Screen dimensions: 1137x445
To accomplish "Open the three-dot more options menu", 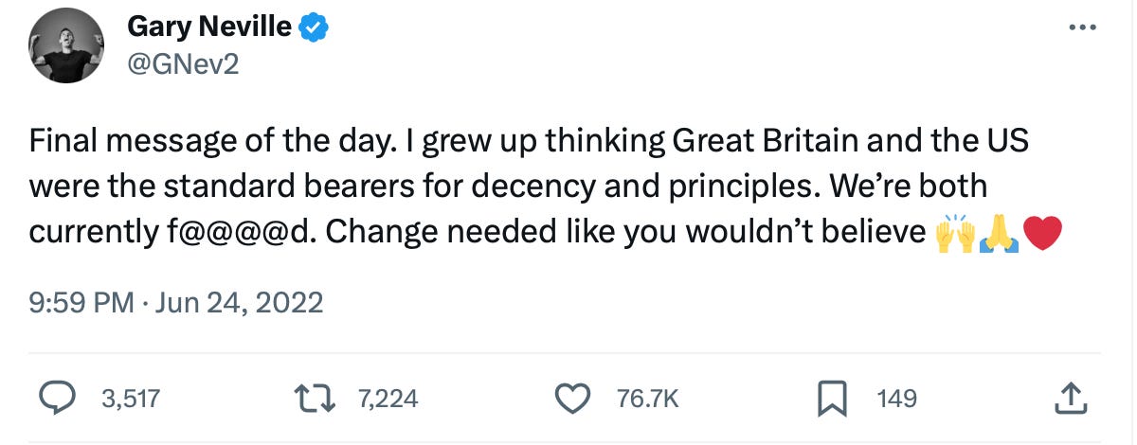I will pyautogui.click(x=1080, y=27).
